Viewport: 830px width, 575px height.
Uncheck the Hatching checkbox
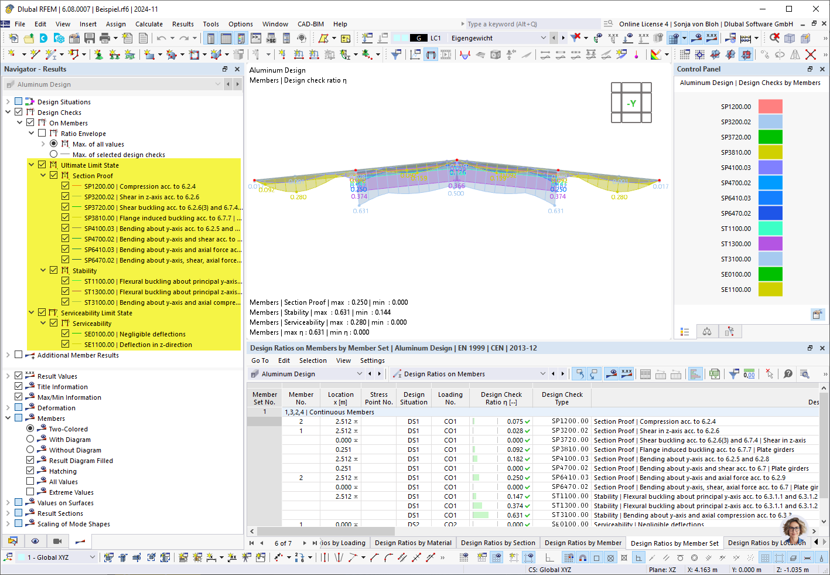[x=30, y=471]
